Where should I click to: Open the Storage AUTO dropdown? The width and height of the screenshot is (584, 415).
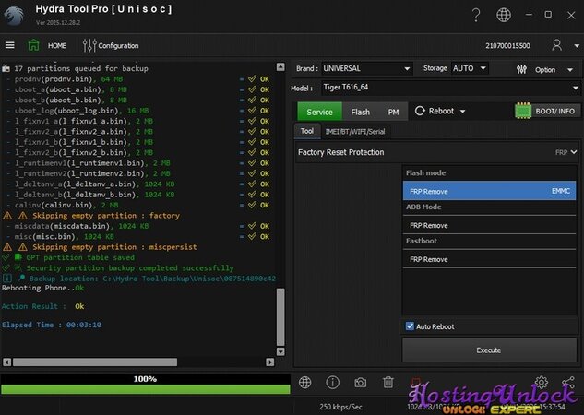pyautogui.click(x=471, y=68)
